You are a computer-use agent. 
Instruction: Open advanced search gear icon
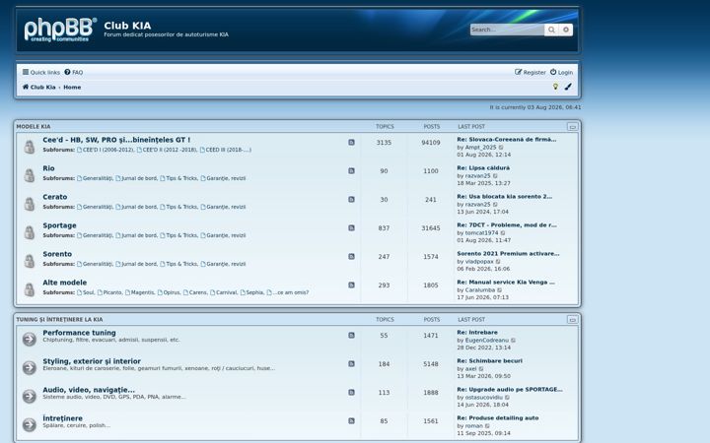point(566,30)
